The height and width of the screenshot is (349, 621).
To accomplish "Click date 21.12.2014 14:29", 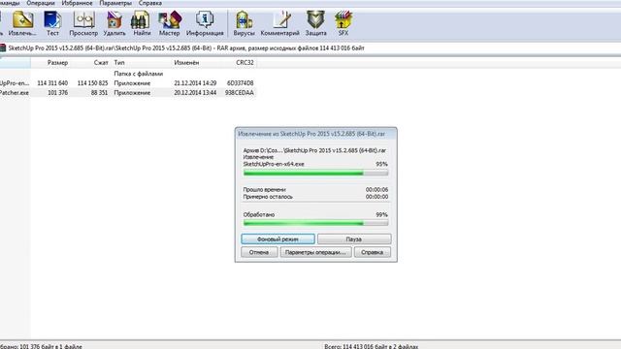I will tap(195, 83).
